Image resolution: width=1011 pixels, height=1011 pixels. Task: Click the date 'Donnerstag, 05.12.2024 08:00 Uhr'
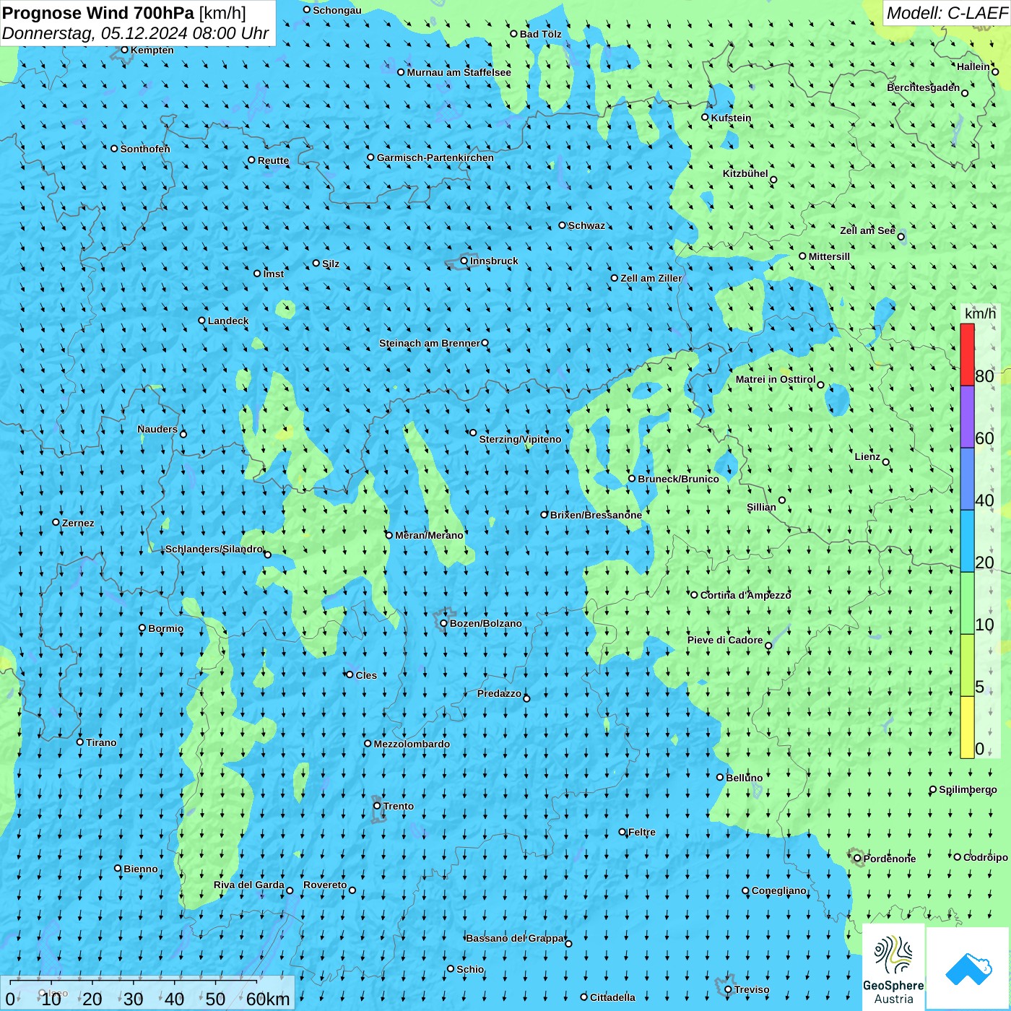(x=135, y=33)
